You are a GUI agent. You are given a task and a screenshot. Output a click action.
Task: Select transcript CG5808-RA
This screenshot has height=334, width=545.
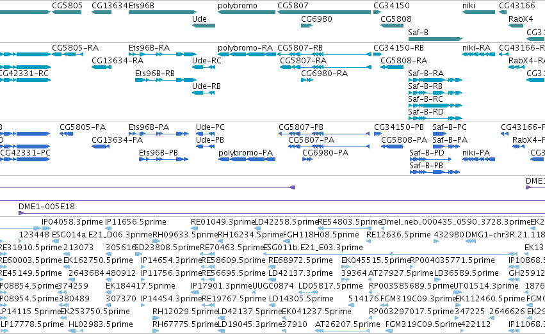coord(404,61)
